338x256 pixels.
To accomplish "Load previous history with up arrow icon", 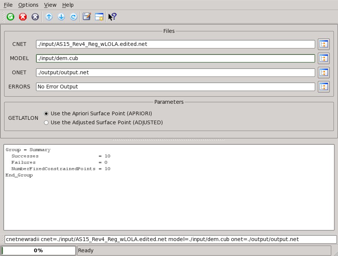I will coord(49,17).
